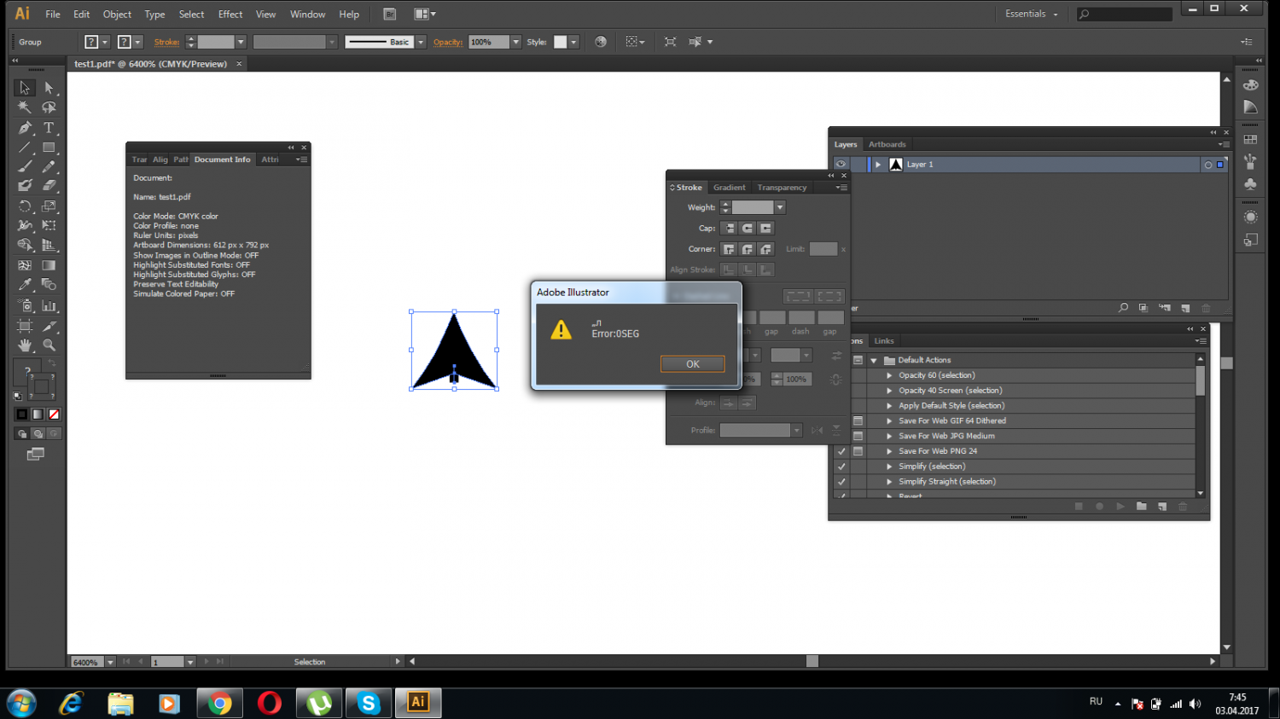Select the Blend tool
This screenshot has height=719, width=1280.
tap(49, 285)
